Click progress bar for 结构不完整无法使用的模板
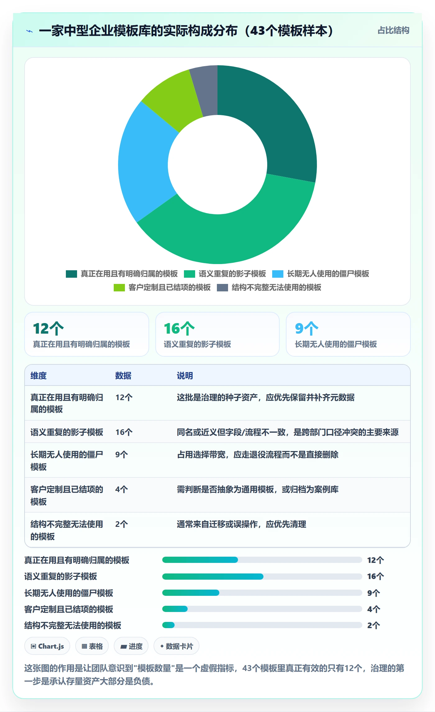 point(262,625)
